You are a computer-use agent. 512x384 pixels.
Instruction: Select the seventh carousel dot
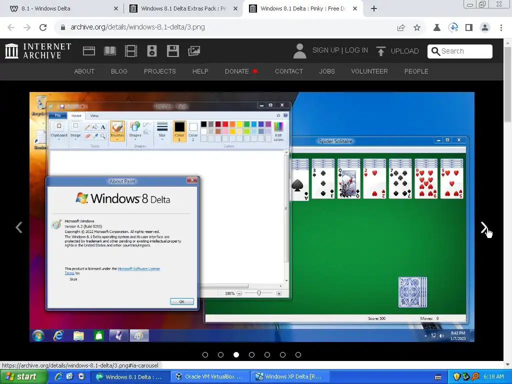(298, 354)
